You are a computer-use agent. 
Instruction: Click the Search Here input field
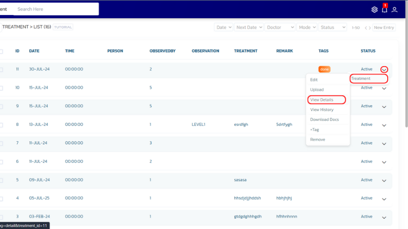(55, 9)
